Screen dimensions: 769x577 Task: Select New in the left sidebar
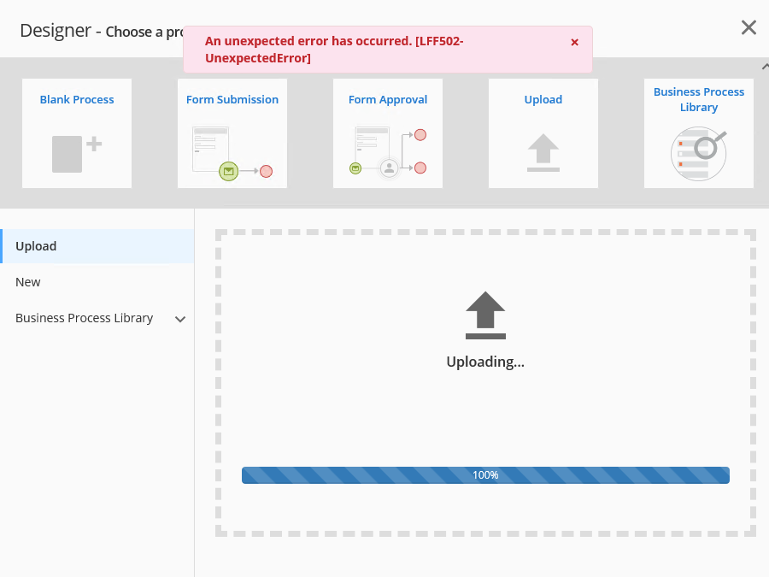28,282
